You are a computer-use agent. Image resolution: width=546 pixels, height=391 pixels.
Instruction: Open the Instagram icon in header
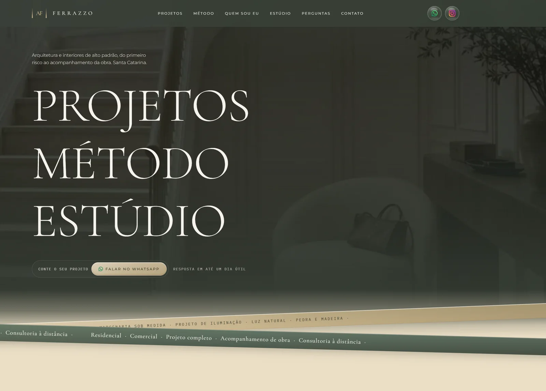coord(452,13)
